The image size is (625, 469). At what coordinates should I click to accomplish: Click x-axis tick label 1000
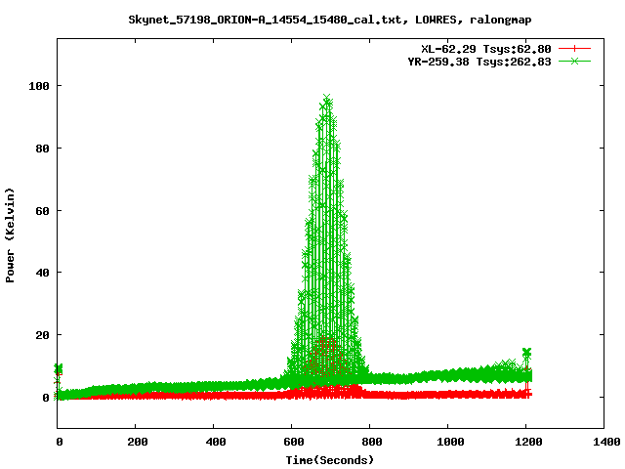[450, 442]
